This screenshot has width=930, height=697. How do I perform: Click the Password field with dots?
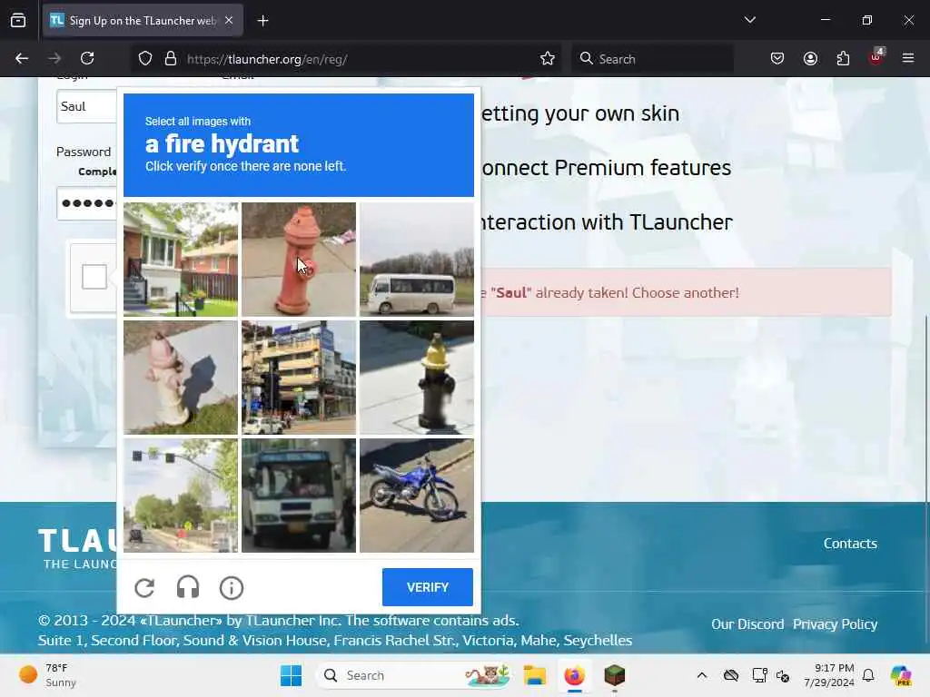(86, 203)
